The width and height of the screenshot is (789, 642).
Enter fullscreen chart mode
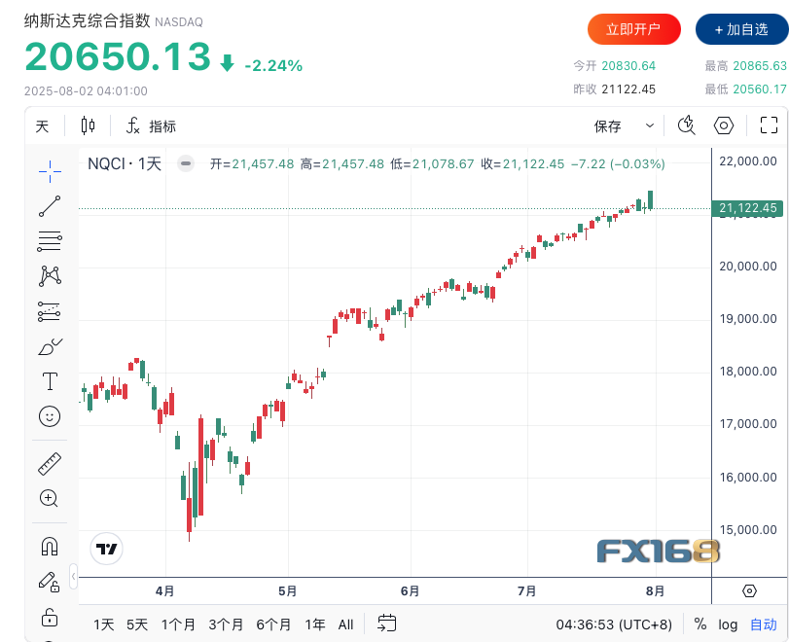769,125
